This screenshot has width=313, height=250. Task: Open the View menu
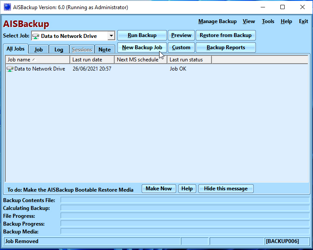[x=248, y=21]
